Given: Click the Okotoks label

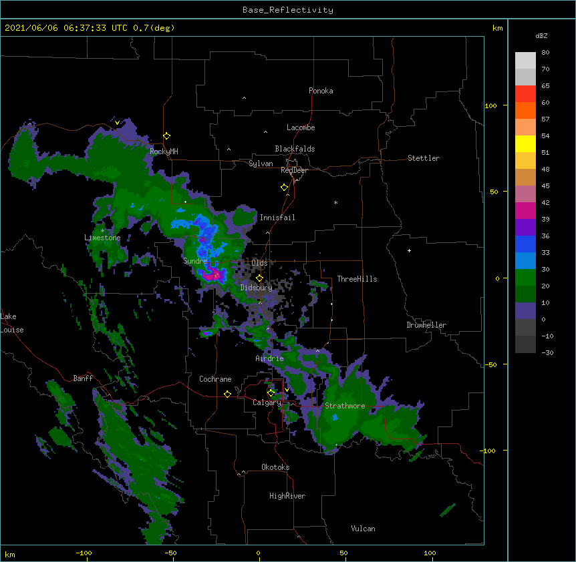Looking at the screenshot, I should tap(275, 467).
